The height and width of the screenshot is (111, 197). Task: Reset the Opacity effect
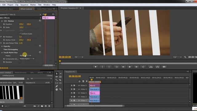coord(40,46)
